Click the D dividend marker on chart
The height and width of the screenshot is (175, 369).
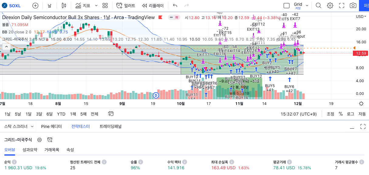click(156, 95)
